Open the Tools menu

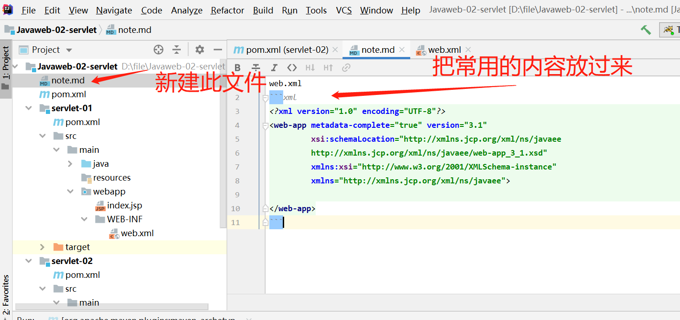316,10
